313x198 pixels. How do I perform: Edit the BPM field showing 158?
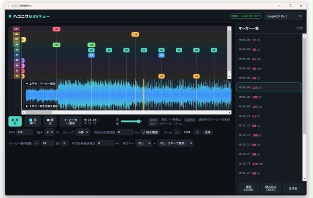24,132
